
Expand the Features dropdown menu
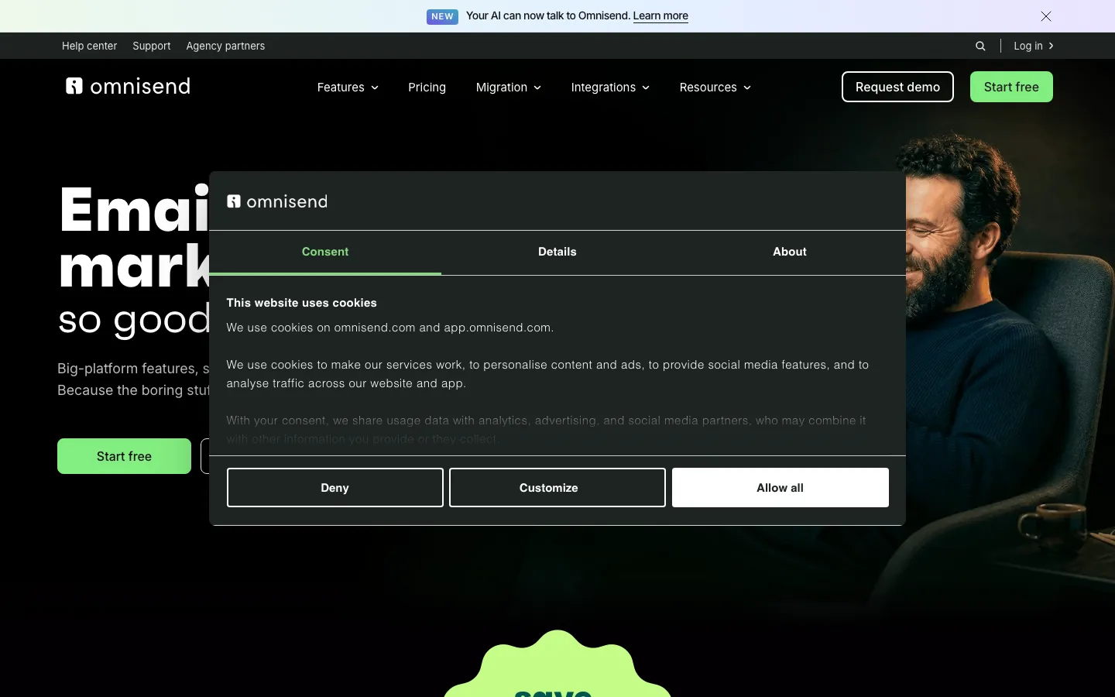tap(348, 88)
